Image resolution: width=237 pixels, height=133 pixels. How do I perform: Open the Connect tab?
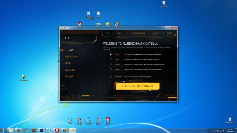point(156,33)
